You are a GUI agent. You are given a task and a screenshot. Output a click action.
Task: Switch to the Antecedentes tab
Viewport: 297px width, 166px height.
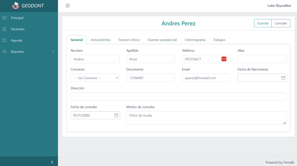pos(100,40)
